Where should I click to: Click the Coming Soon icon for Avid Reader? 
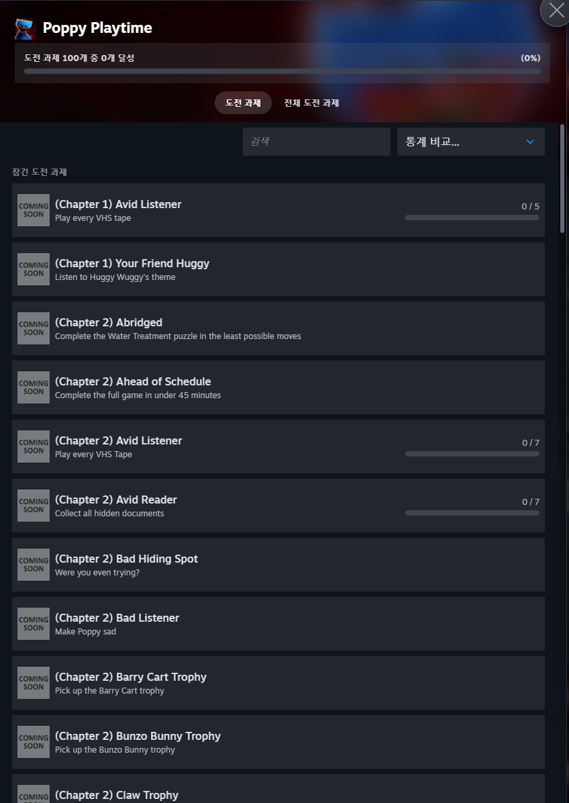pos(34,506)
